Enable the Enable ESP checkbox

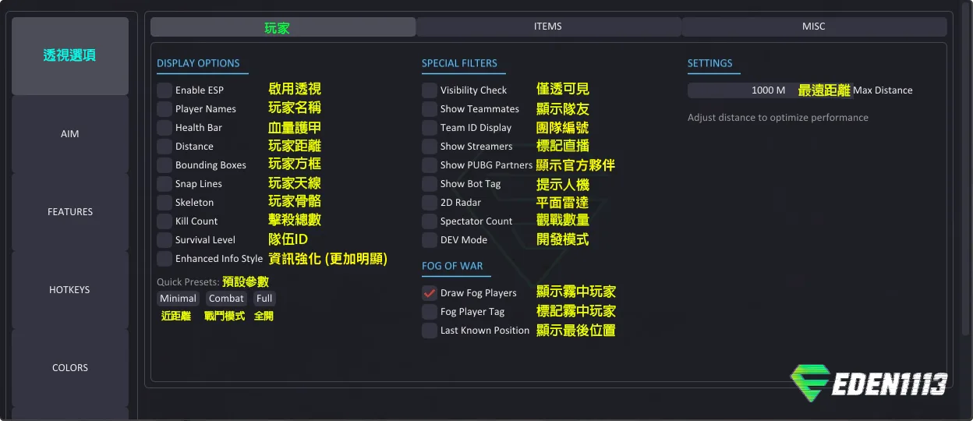click(x=165, y=90)
